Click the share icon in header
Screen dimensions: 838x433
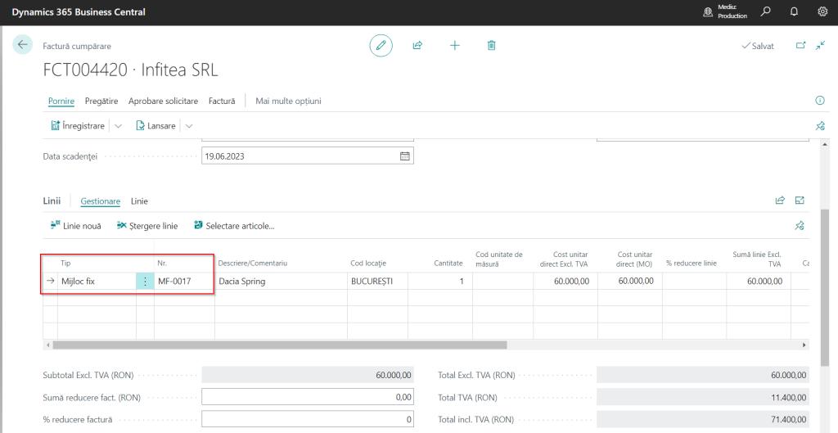click(x=417, y=46)
